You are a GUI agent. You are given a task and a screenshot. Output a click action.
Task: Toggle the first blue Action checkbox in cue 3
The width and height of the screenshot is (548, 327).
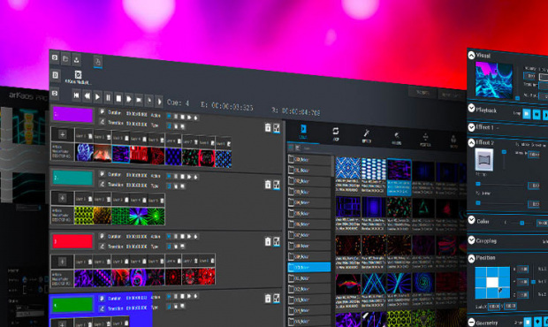point(169,237)
